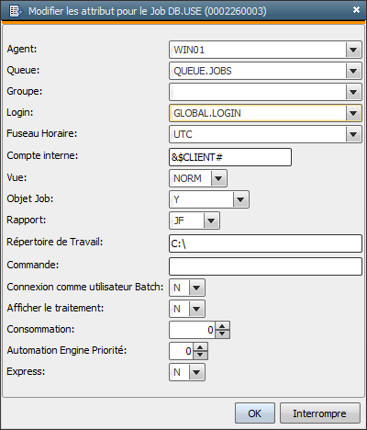Open the Afficher le traitement dropdown

click(x=196, y=309)
